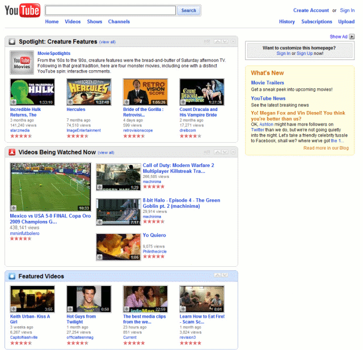
Task: Open the Channels tab
Action: click(119, 22)
